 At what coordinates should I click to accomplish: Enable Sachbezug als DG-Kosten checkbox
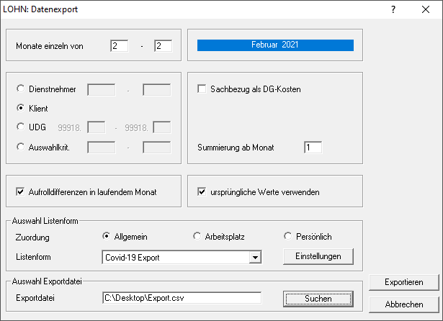click(202, 89)
